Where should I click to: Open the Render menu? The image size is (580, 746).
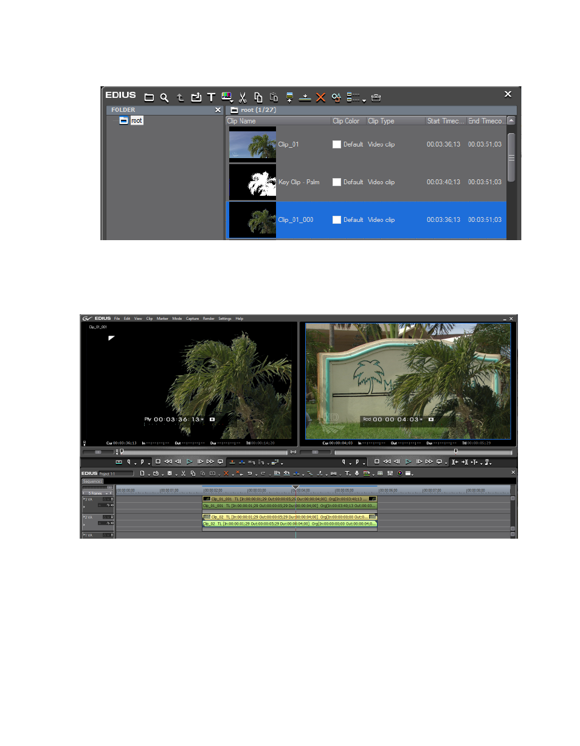pos(209,319)
